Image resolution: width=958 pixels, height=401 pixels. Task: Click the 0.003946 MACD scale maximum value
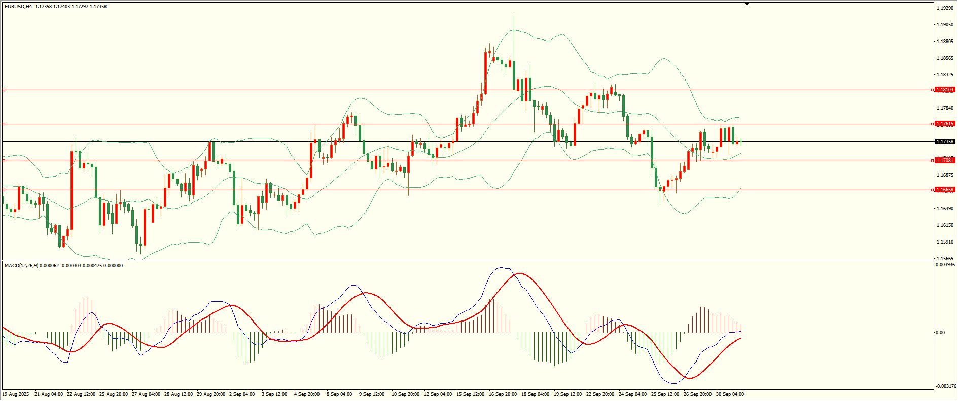click(x=945, y=265)
